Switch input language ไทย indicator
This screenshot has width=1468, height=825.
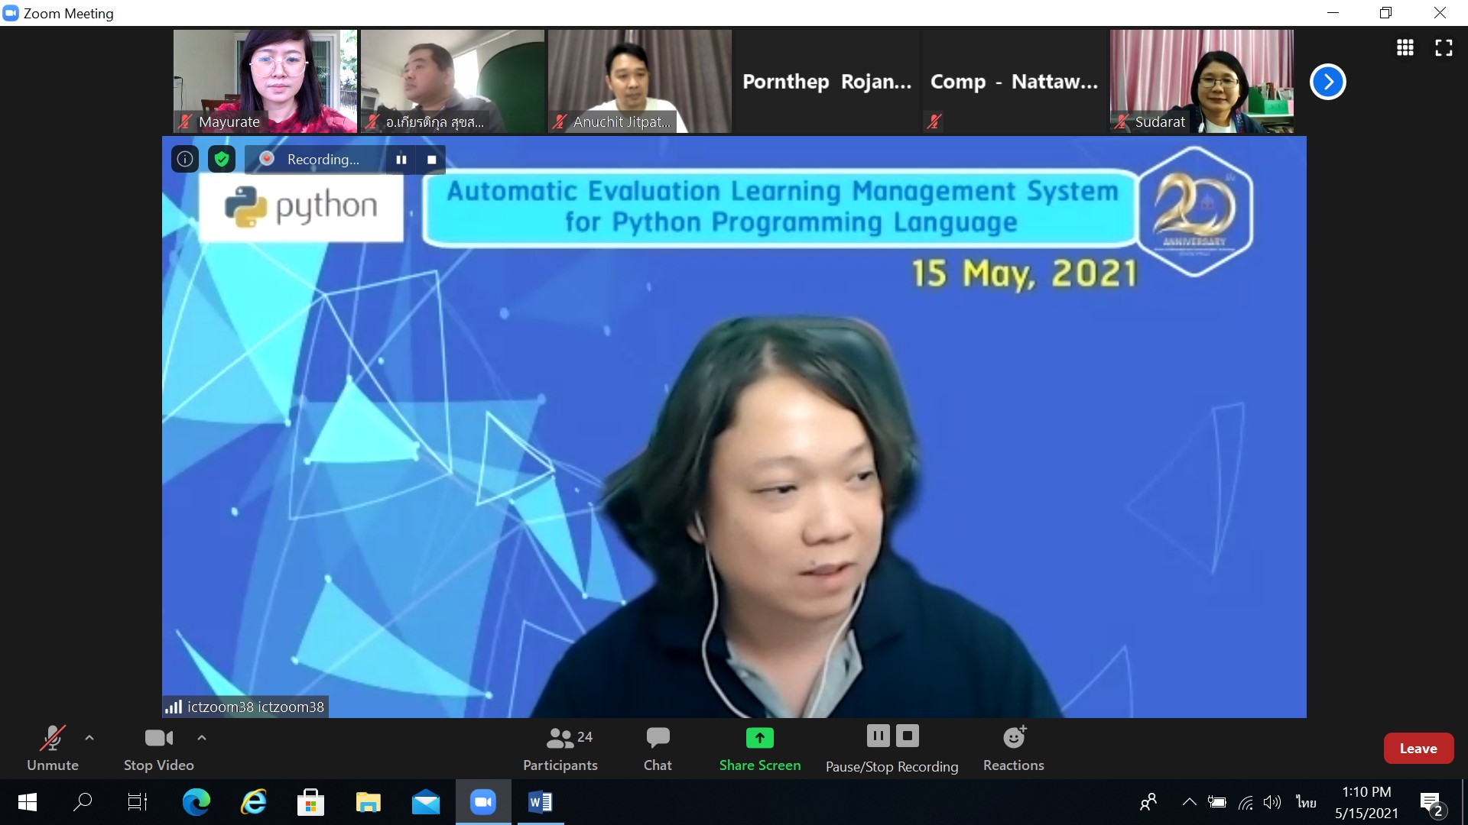(x=1306, y=802)
